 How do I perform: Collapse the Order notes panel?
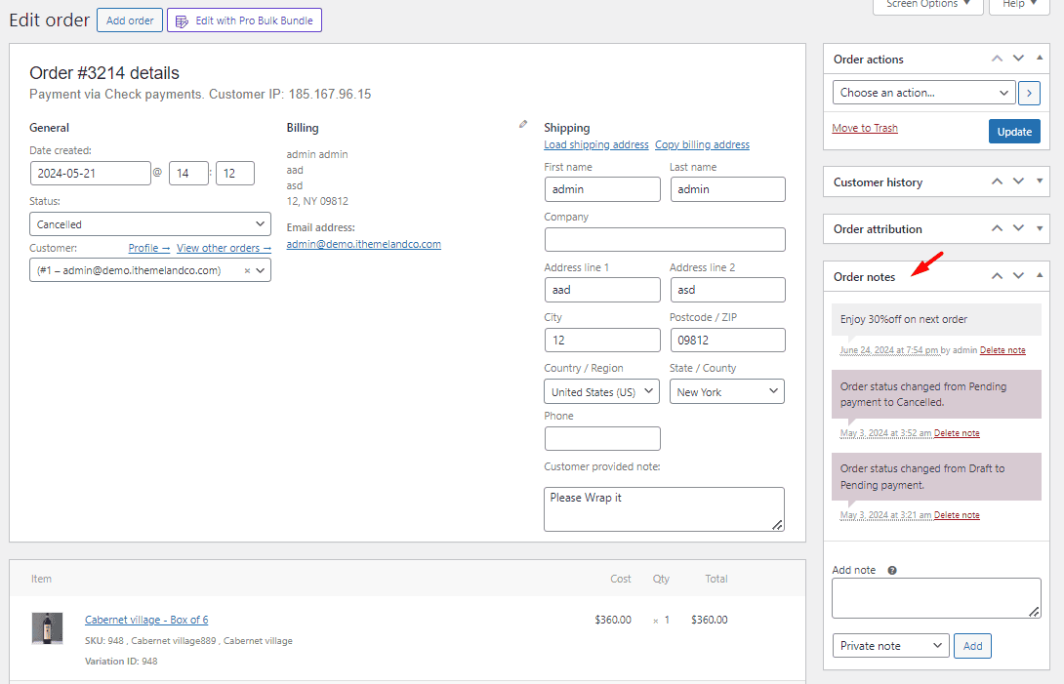[1039, 276]
